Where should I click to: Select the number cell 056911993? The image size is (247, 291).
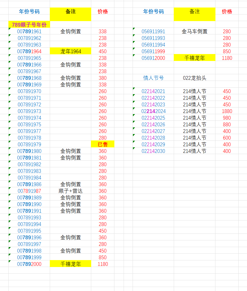point(153,38)
